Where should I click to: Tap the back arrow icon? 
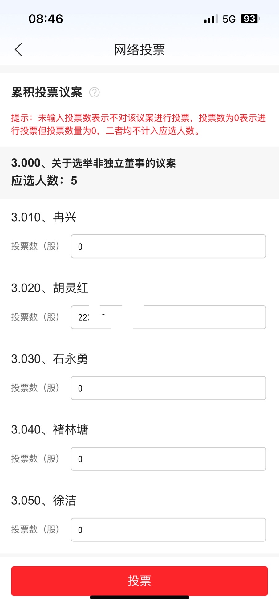(19, 50)
